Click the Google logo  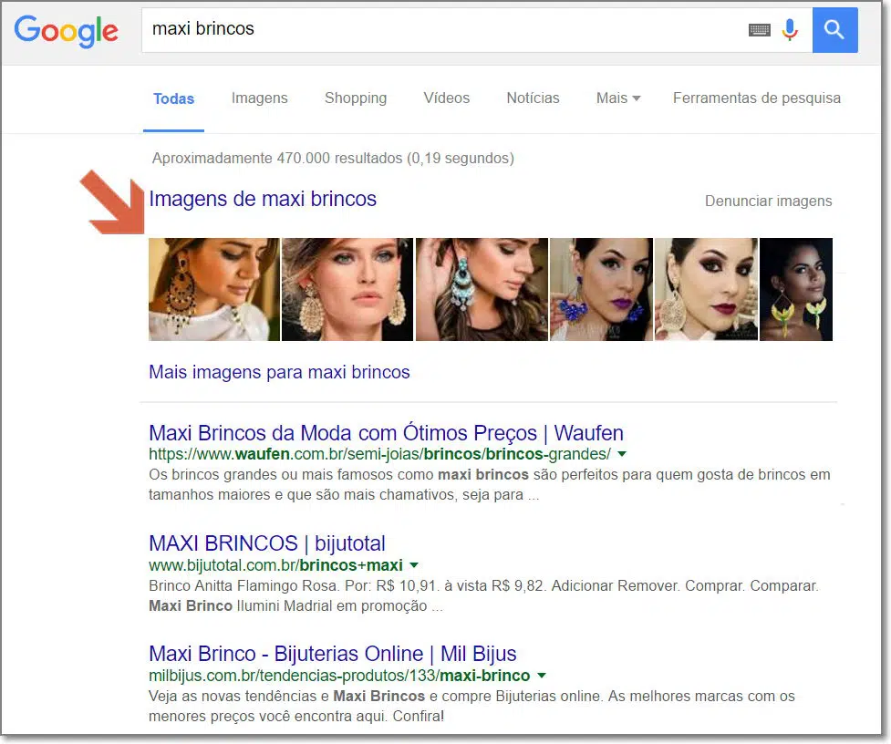pos(66,31)
